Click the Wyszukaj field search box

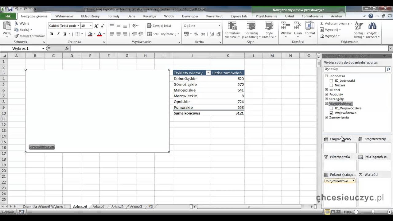point(355,69)
